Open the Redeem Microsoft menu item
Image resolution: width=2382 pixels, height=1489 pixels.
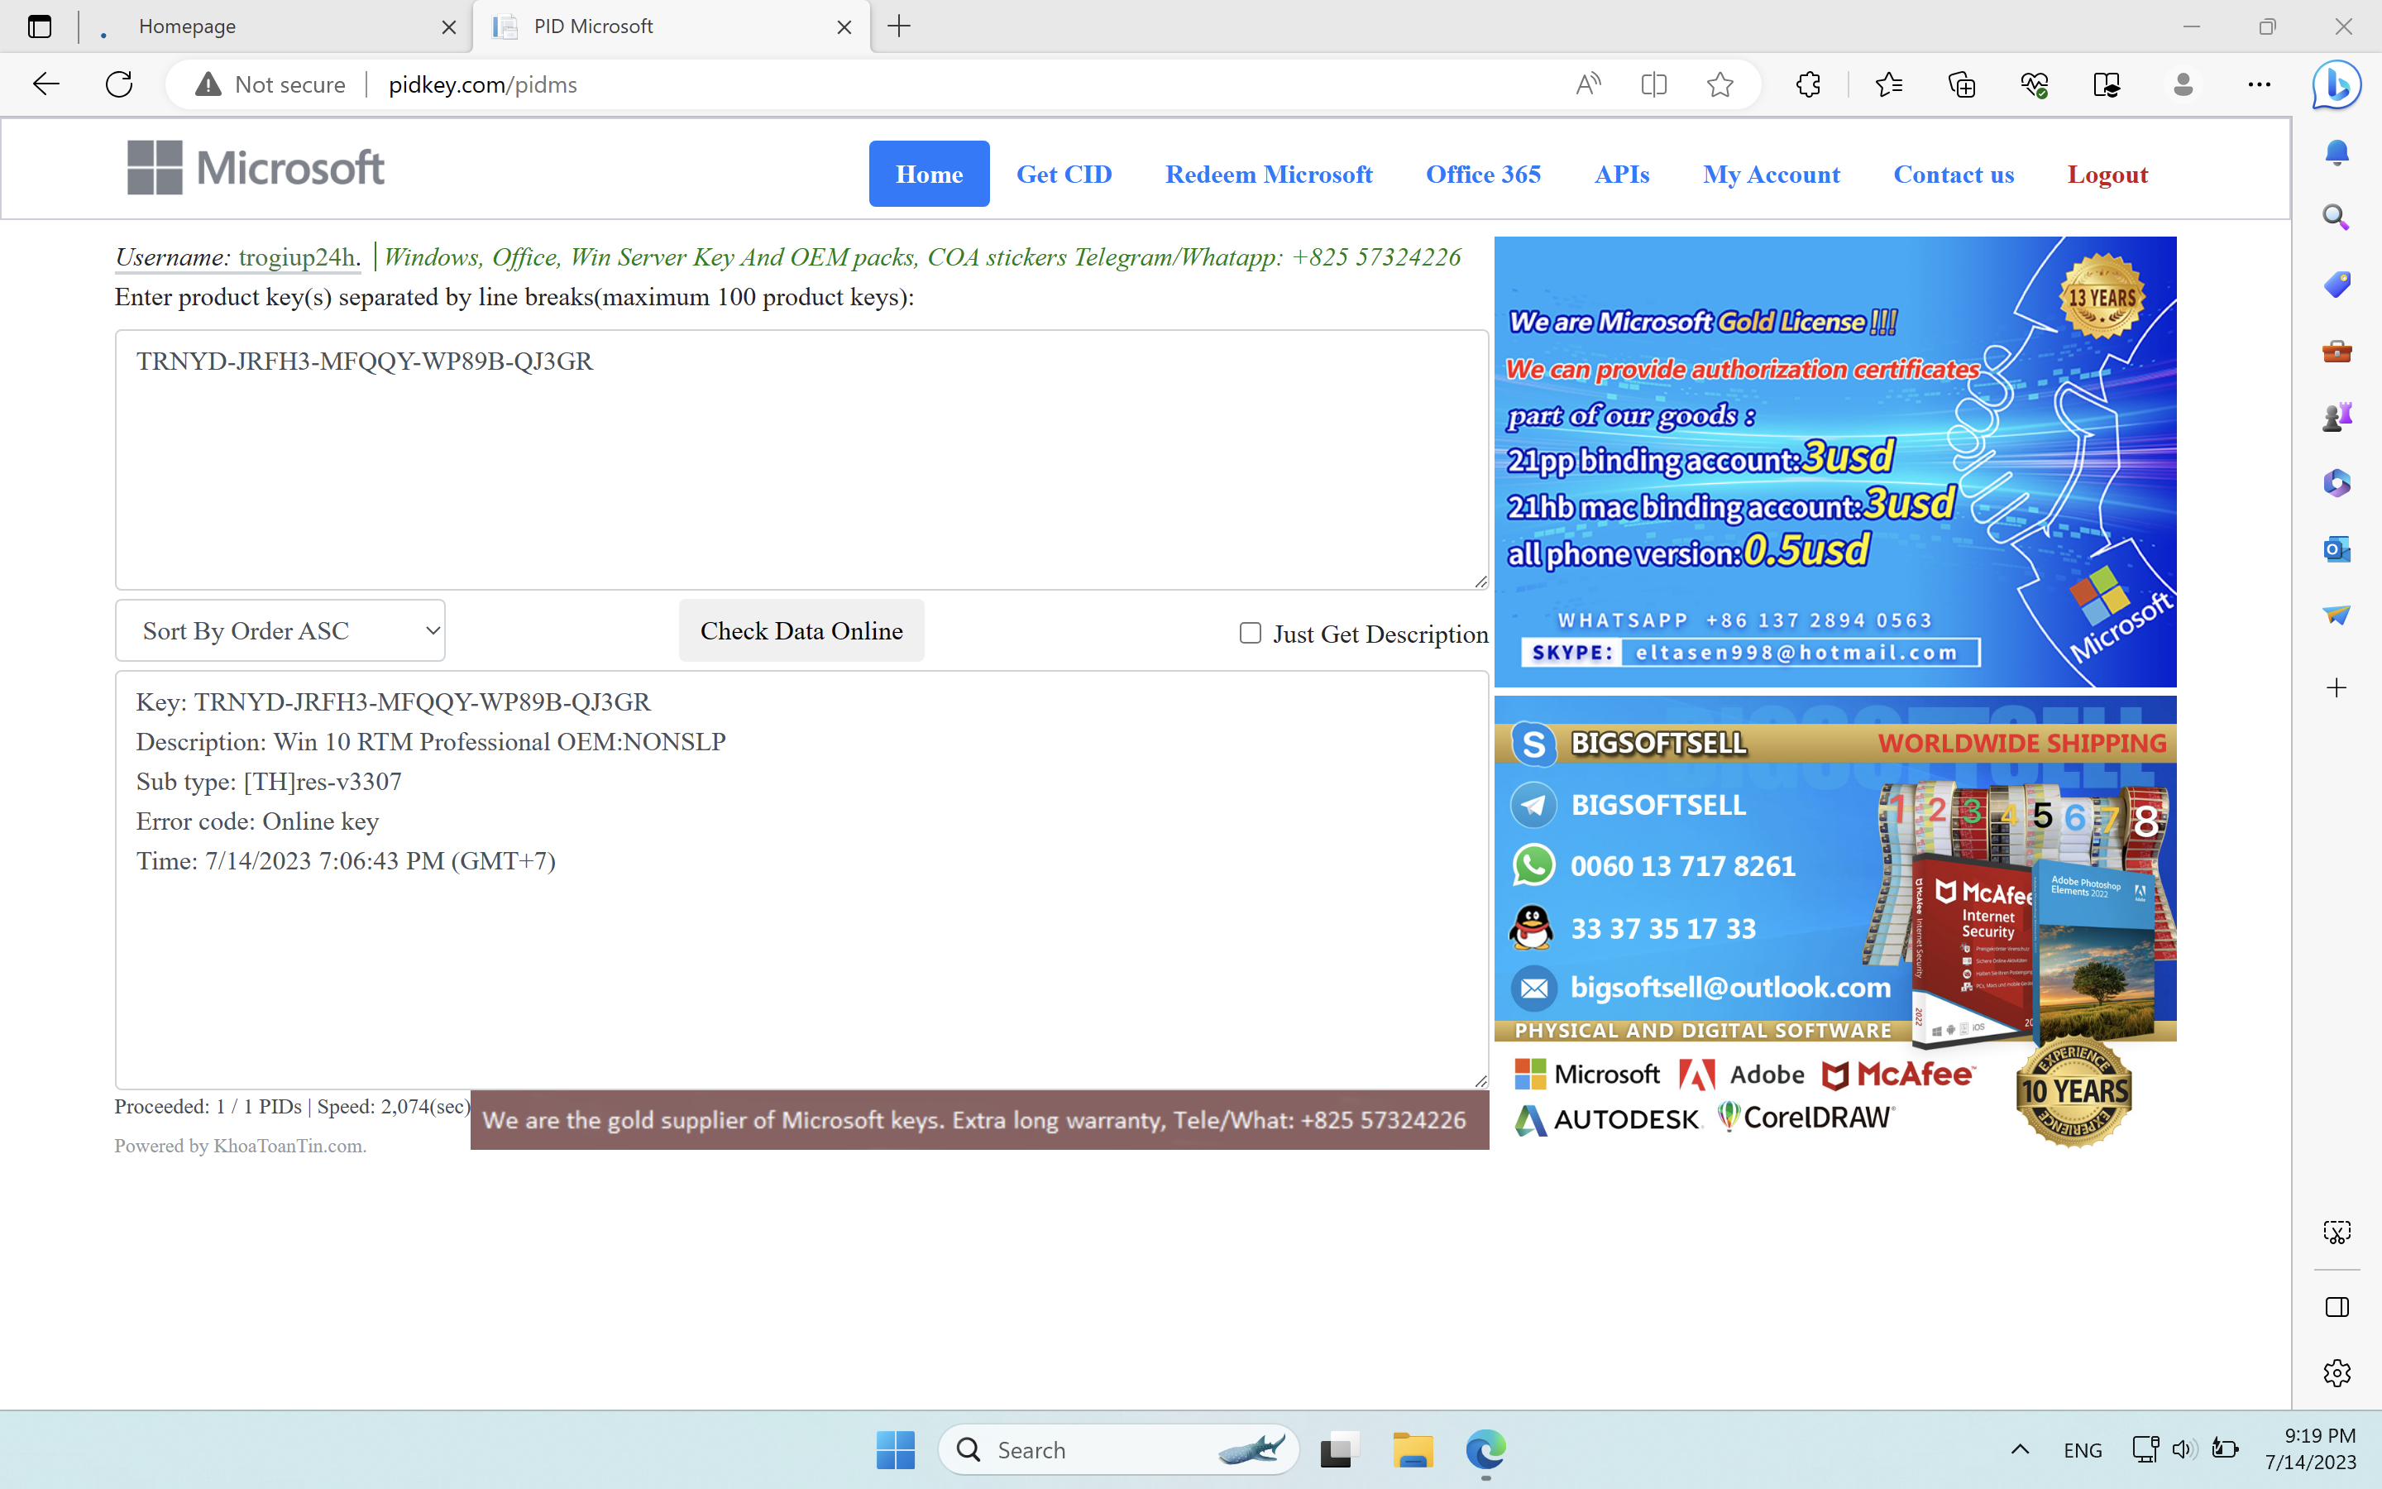point(1269,175)
